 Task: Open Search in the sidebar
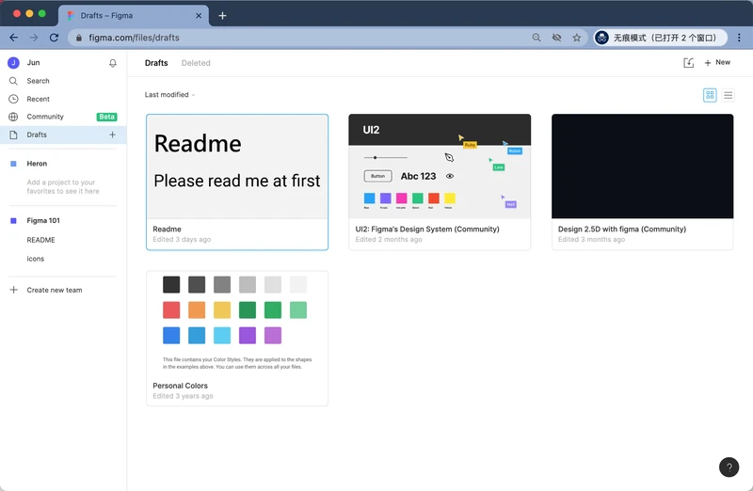click(38, 81)
